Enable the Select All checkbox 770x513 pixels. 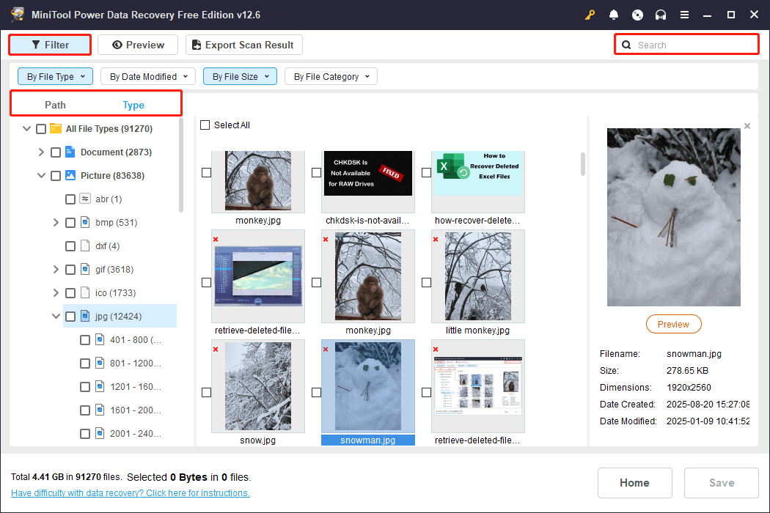coord(205,125)
